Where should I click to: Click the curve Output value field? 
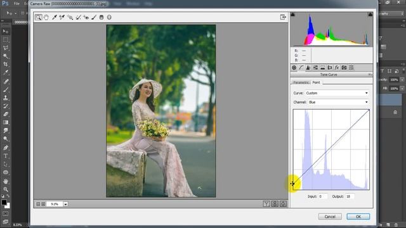pyautogui.click(x=350, y=196)
